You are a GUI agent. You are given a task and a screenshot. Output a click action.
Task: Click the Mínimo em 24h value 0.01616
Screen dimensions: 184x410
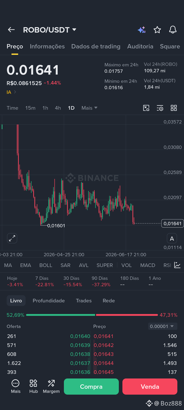coord(113,88)
